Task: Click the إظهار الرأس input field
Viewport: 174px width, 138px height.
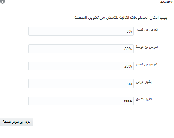Action: (81, 83)
